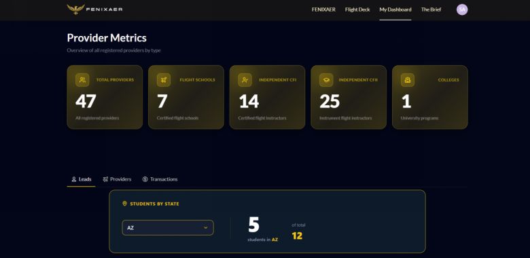
Task: Click the Total Providers card showing 47
Action: click(x=105, y=97)
